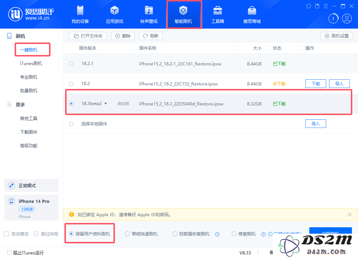Switch to 智能刷机 smart flash tab
This screenshot has width=358, height=258.
coord(183,15)
